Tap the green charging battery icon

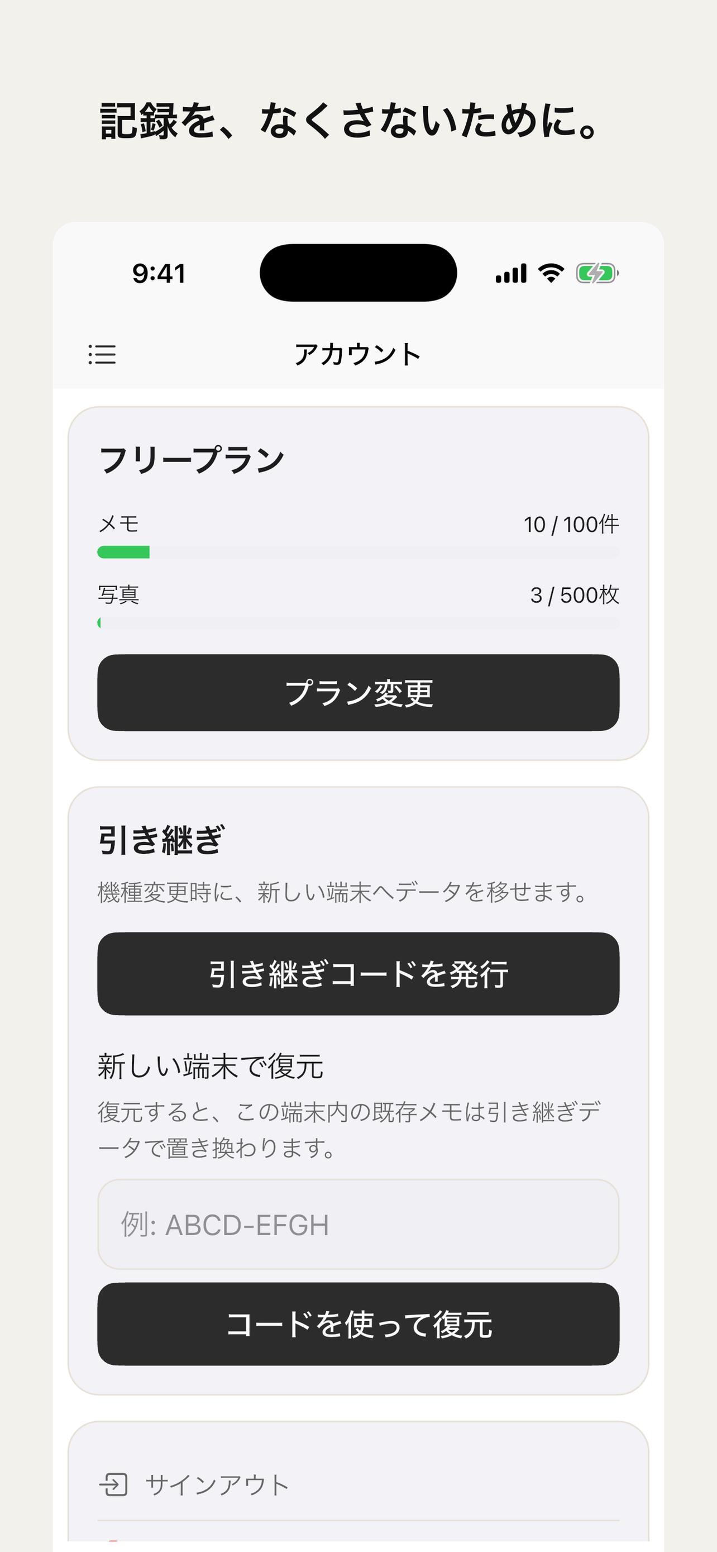(x=597, y=274)
